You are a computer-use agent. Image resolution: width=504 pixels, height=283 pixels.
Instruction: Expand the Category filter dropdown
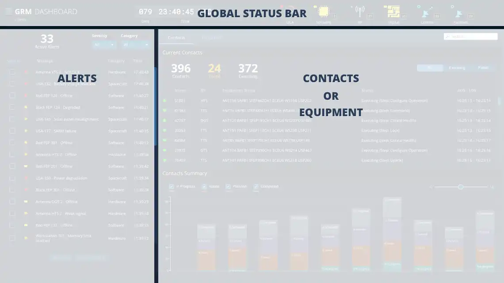coord(135,45)
